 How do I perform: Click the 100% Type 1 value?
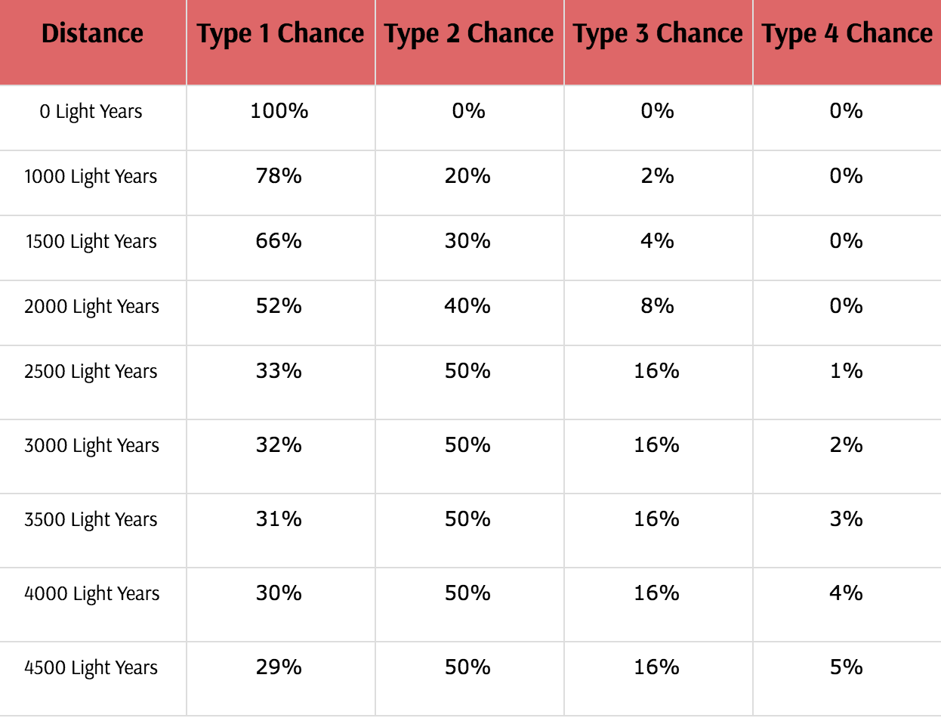[x=279, y=111]
